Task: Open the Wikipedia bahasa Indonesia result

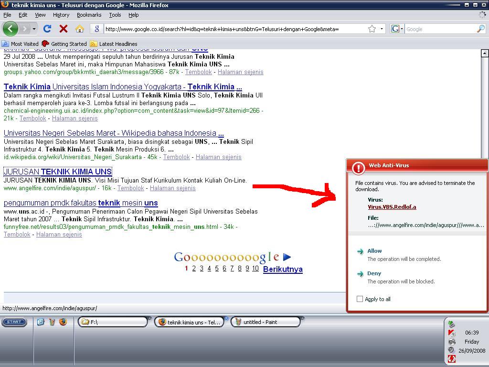Action: 114,133
